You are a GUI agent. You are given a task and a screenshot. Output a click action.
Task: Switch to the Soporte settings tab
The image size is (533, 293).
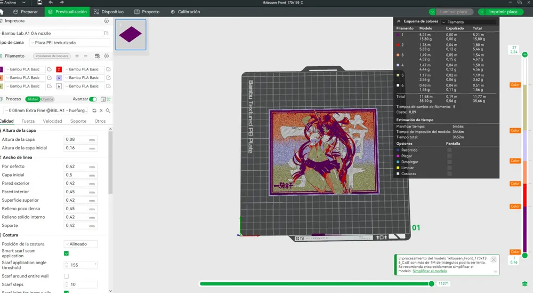click(78, 121)
